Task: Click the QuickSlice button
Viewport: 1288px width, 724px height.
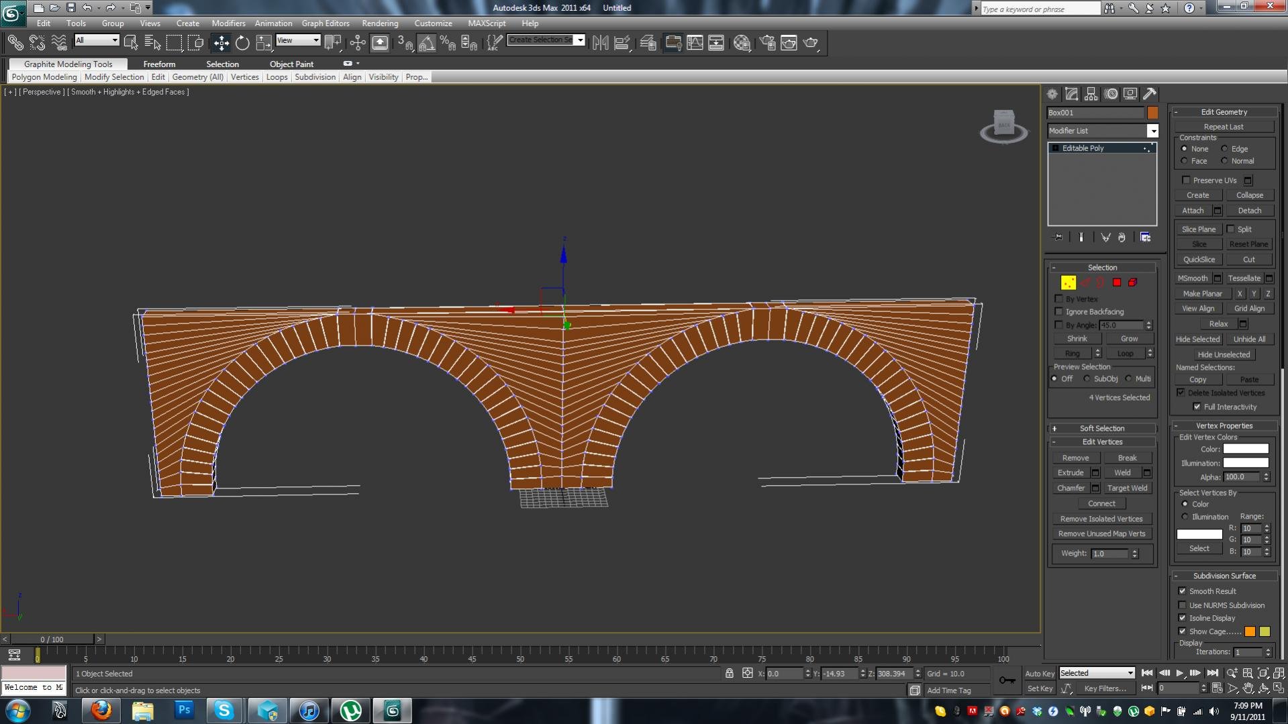Action: (1199, 260)
